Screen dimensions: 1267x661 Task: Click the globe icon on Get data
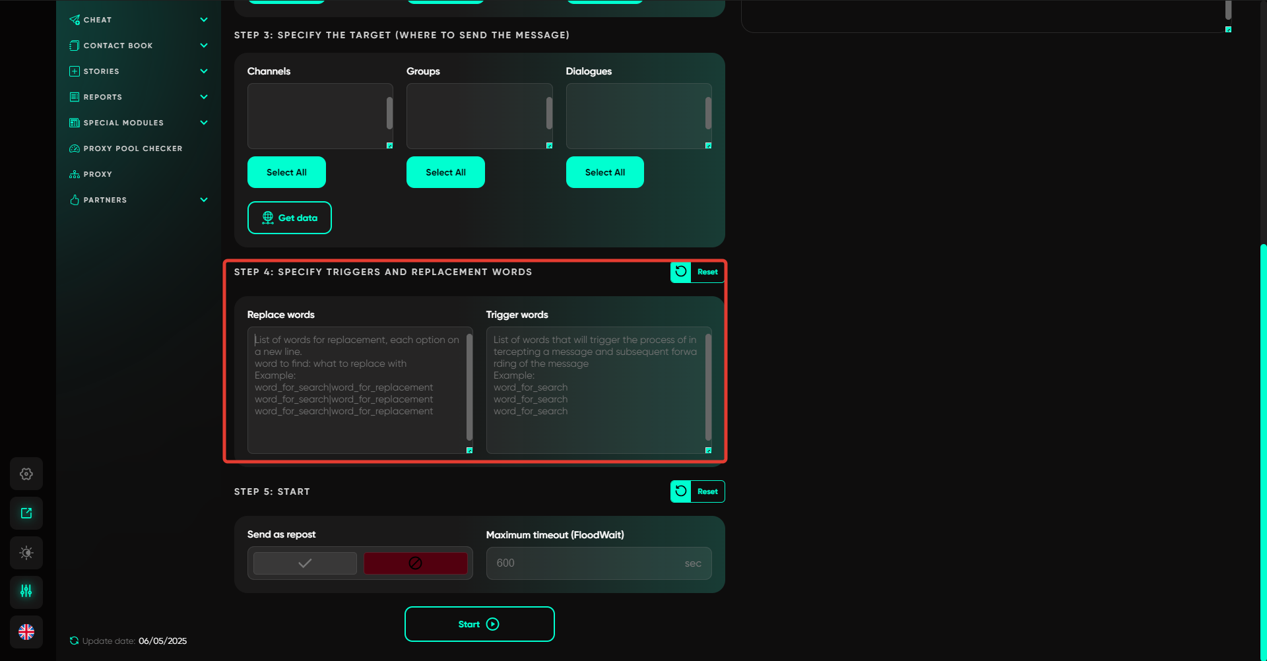point(268,218)
